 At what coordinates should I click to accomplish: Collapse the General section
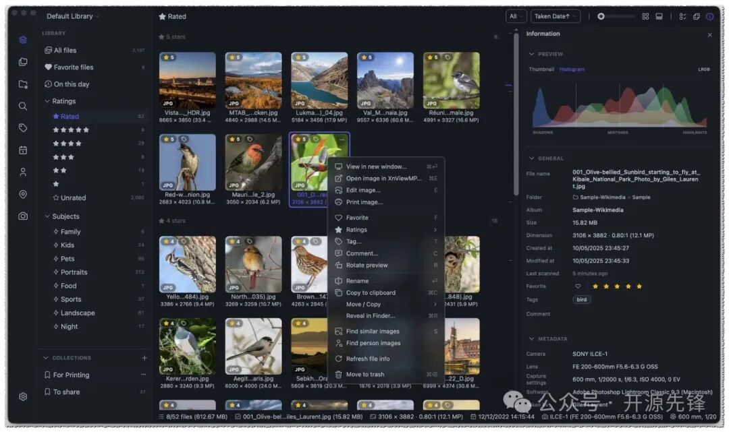click(x=531, y=158)
